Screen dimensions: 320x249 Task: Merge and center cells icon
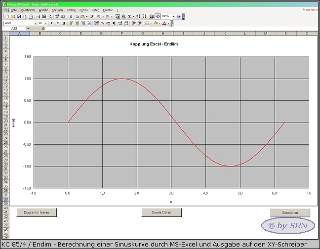coord(89,23)
